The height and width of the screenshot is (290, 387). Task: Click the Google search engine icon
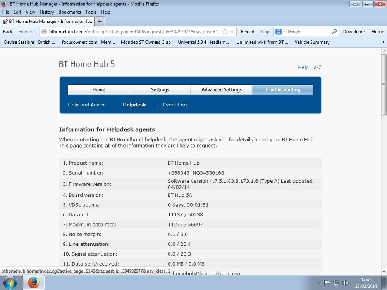click(x=279, y=32)
